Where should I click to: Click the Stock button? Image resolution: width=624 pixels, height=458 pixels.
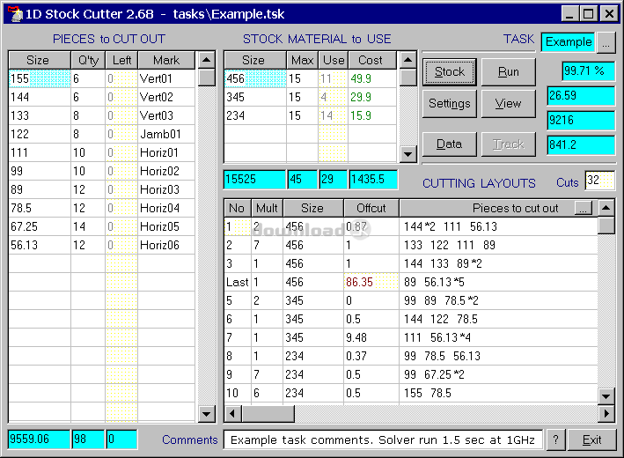[x=450, y=72]
